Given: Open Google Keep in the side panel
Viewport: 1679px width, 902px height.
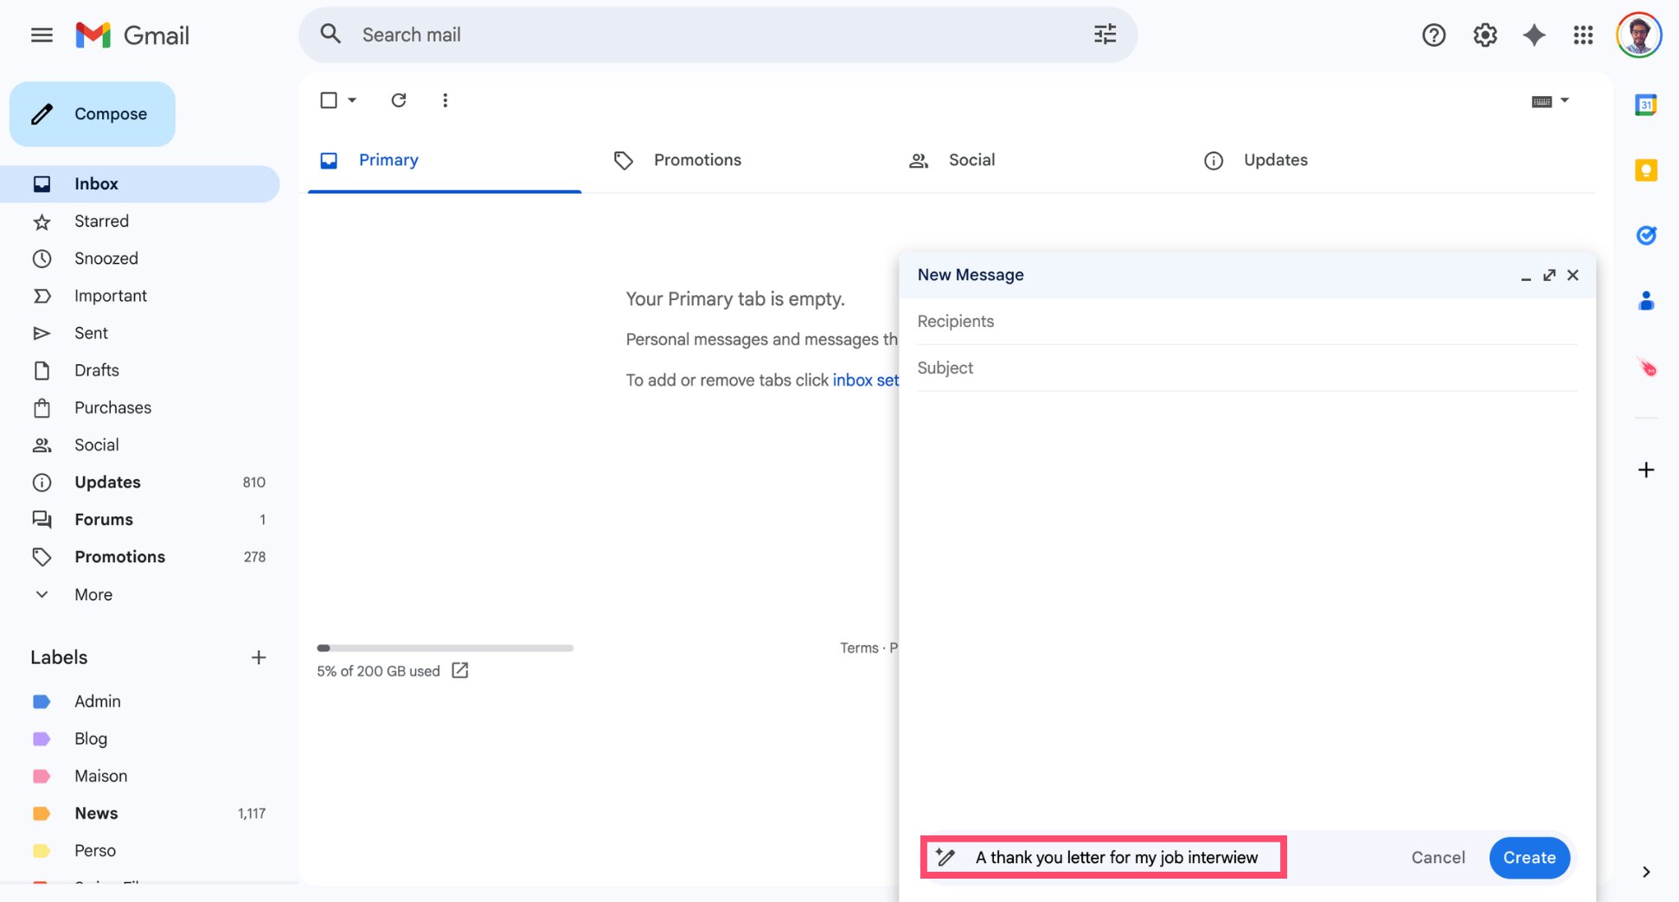Looking at the screenshot, I should [x=1645, y=171].
